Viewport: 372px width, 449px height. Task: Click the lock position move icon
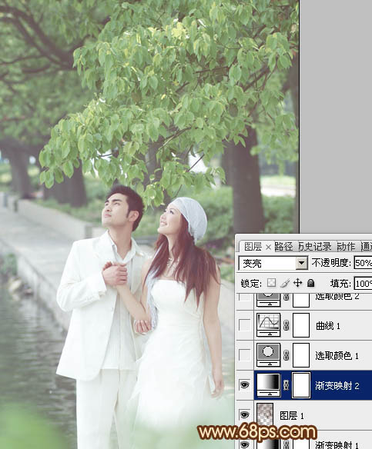(x=298, y=283)
